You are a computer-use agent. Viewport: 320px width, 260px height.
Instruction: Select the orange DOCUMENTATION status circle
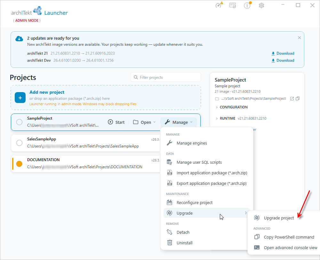pos(20,164)
